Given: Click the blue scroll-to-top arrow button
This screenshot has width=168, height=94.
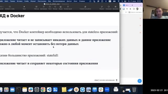Looking at the screenshot, I should pyautogui.click(x=139, y=81).
